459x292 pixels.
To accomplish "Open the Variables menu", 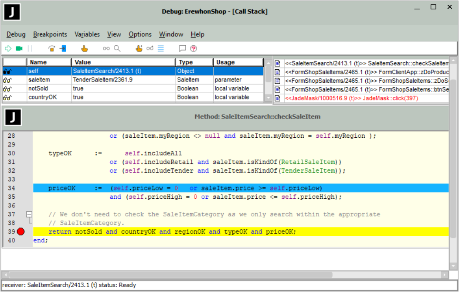I will click(x=87, y=34).
